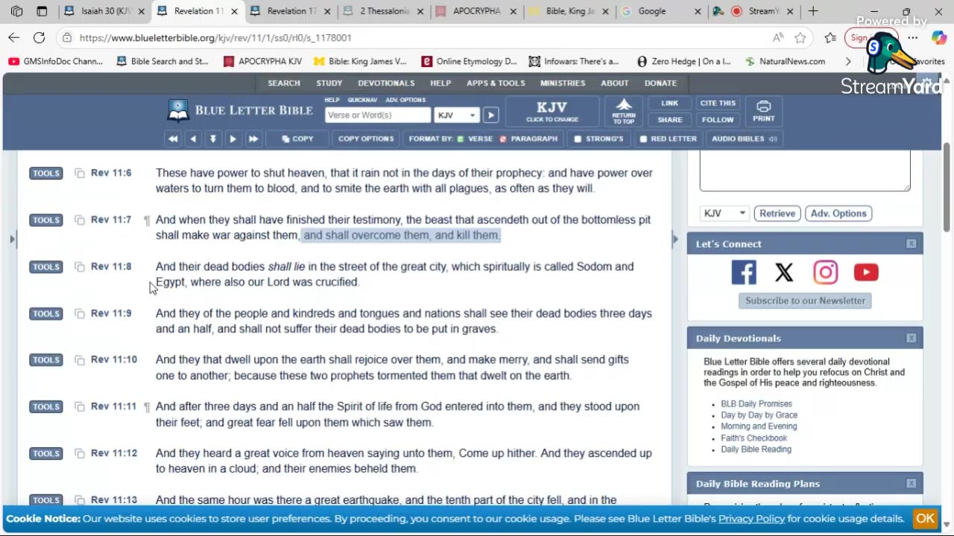Copy verse Rev 11:6 icon
Image resolution: width=954 pixels, height=536 pixels.
point(80,173)
